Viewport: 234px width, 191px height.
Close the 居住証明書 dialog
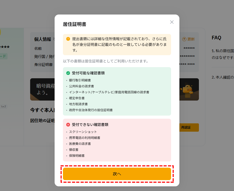pyautogui.click(x=172, y=22)
